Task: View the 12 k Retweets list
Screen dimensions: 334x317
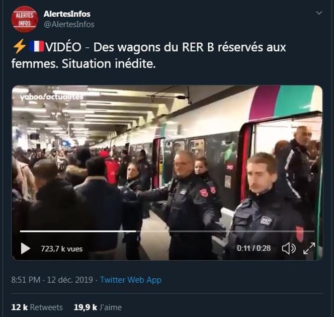Action: pos(37,307)
